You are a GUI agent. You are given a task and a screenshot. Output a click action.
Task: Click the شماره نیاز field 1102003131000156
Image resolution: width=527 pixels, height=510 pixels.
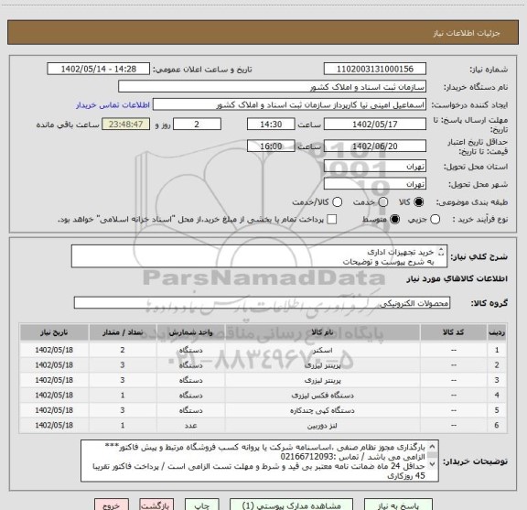375,69
